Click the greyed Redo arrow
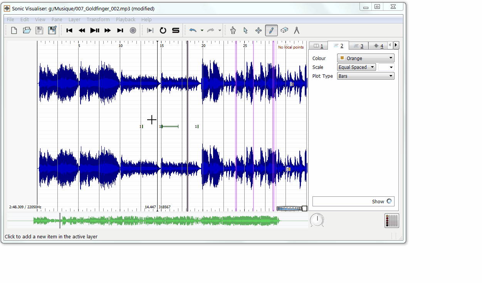Viewport: 482px width, 283px height. [211, 30]
